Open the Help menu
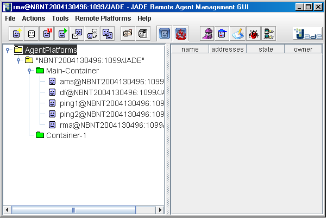The height and width of the screenshot is (218, 327). 144,18
